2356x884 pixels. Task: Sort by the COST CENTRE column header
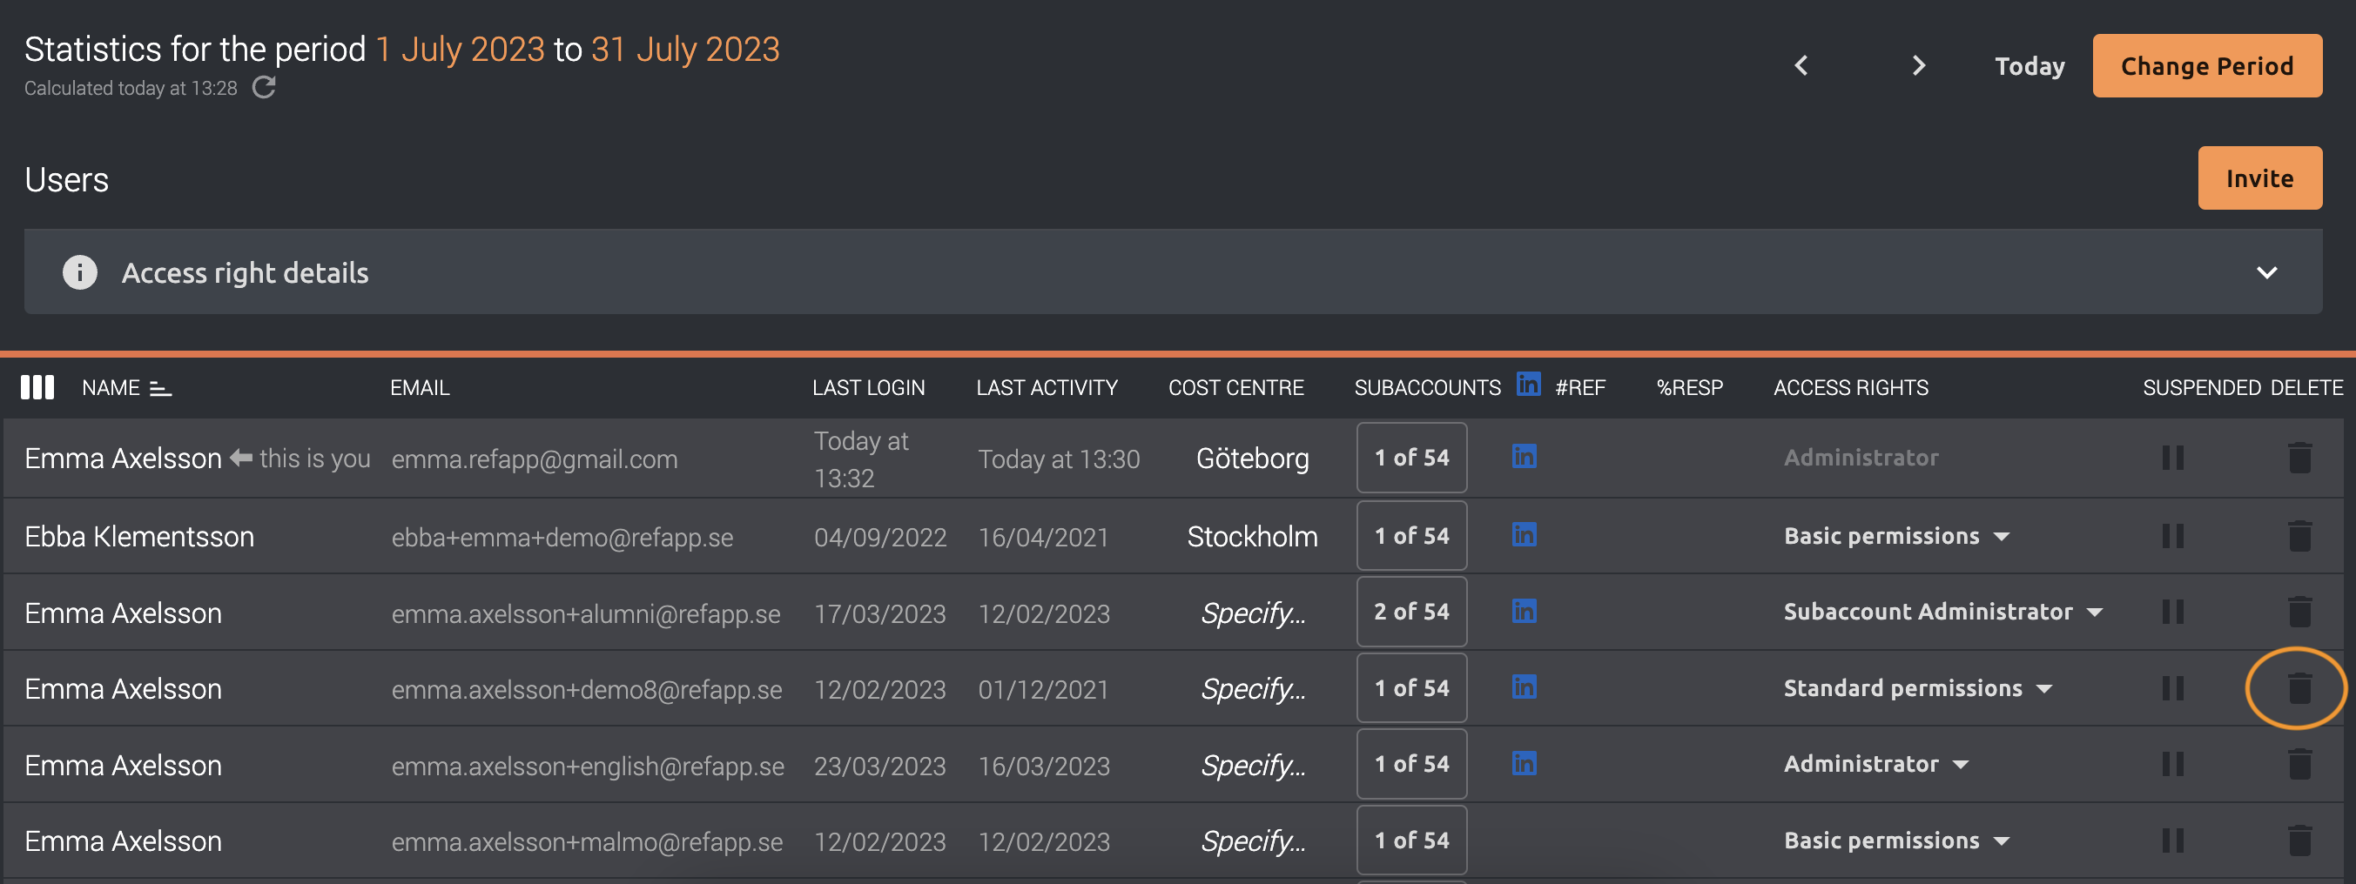[1235, 387]
